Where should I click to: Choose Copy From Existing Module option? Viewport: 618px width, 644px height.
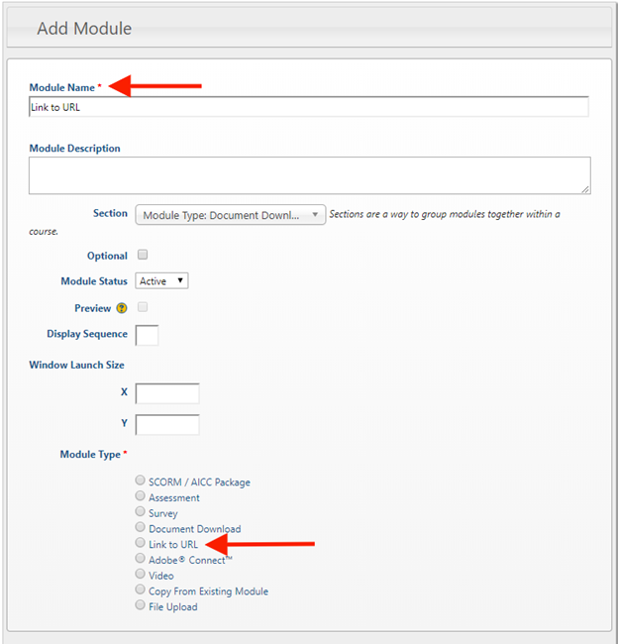coord(140,590)
